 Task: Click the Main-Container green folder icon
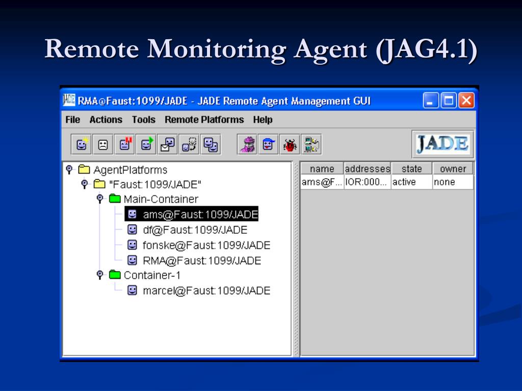(115, 199)
